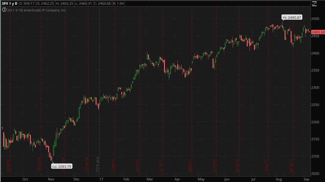Select the 2016 year divider marker

[x=97, y=164]
